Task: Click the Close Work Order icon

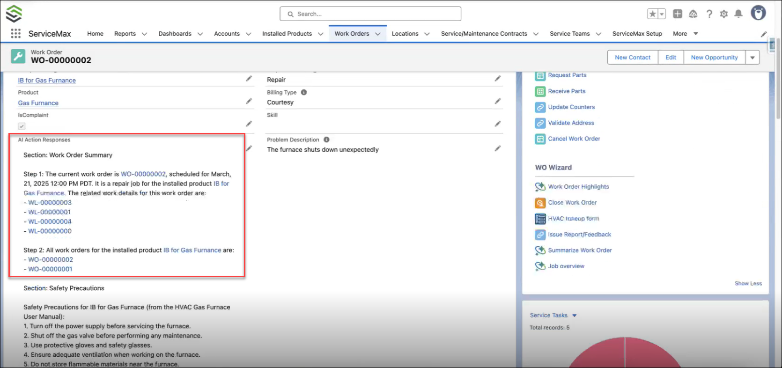Action: (540, 203)
